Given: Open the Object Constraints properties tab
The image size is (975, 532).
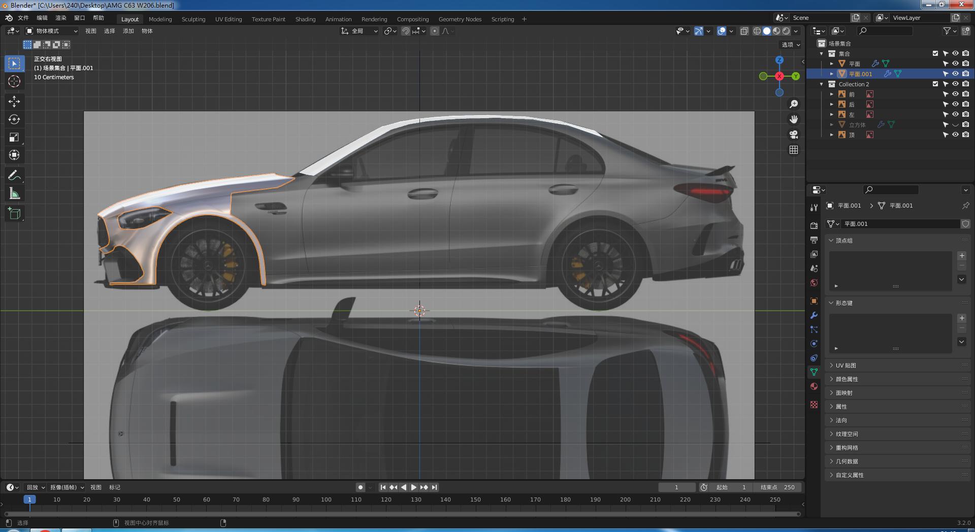Looking at the screenshot, I should click(x=814, y=358).
